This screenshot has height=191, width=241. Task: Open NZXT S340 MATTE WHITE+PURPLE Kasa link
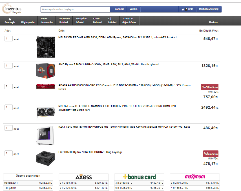point(124,127)
